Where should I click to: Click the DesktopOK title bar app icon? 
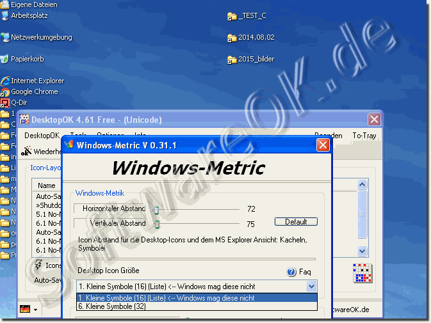click(x=24, y=120)
